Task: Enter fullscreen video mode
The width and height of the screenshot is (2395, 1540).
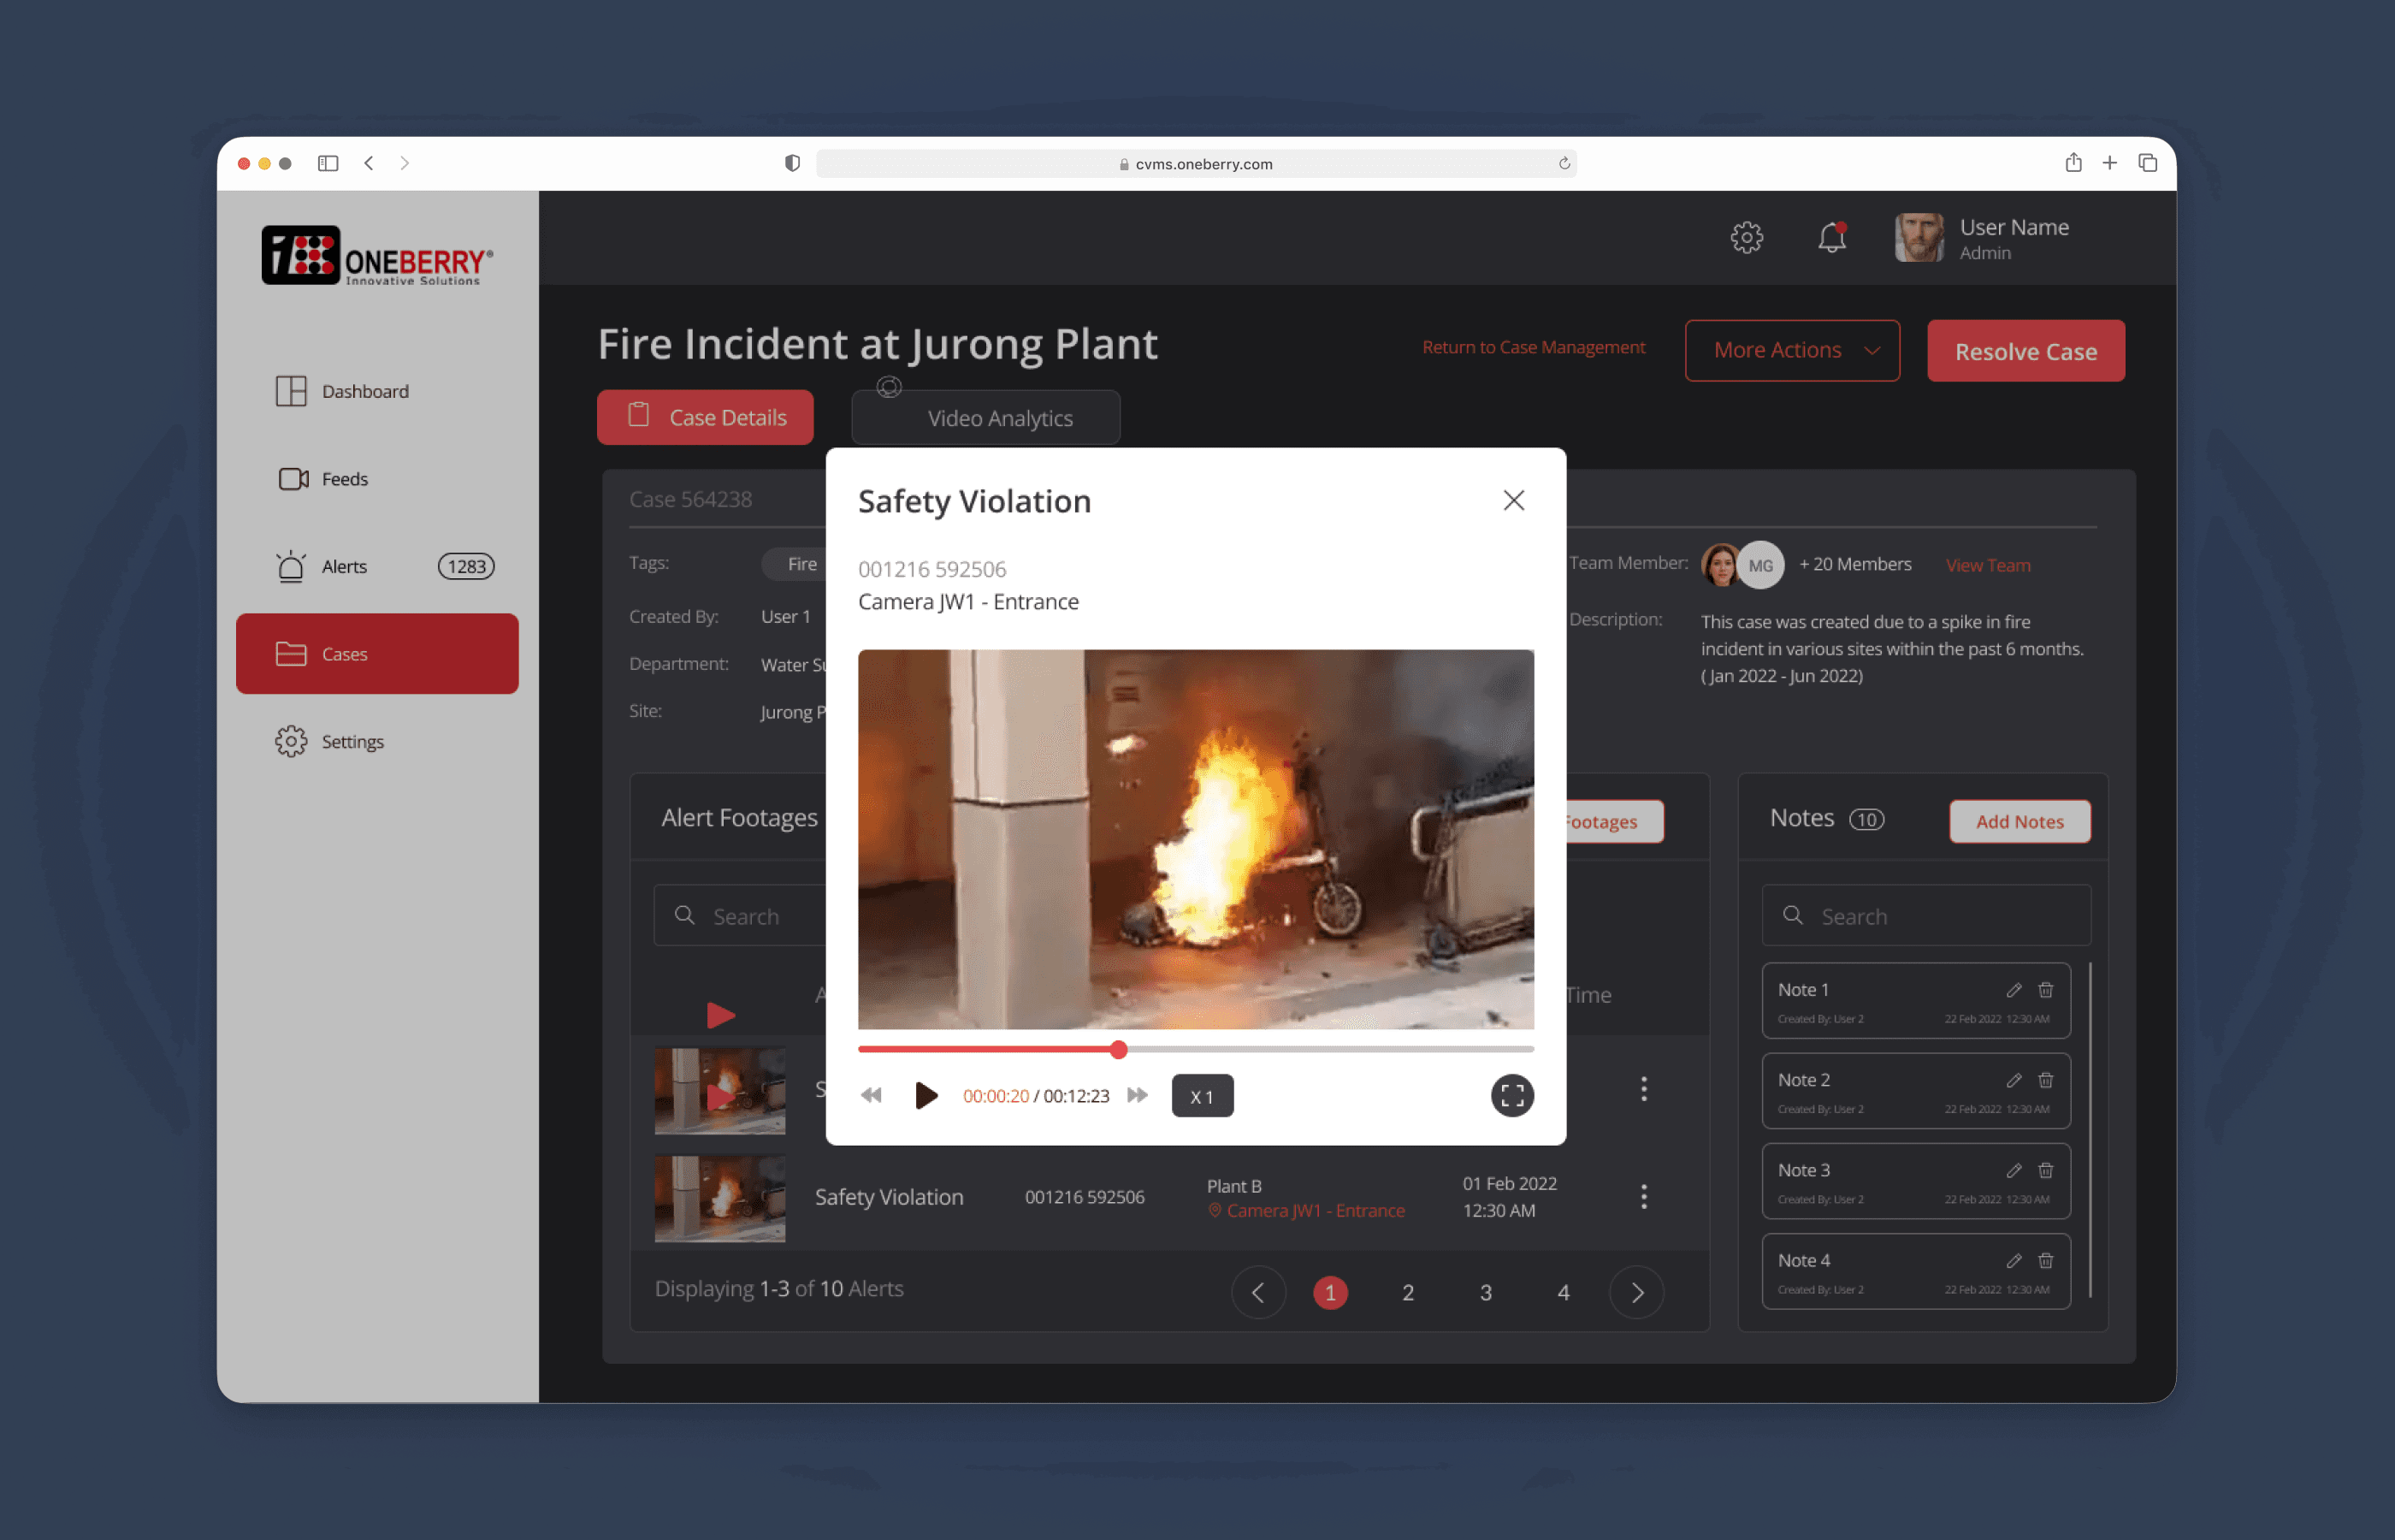Action: (x=1512, y=1095)
